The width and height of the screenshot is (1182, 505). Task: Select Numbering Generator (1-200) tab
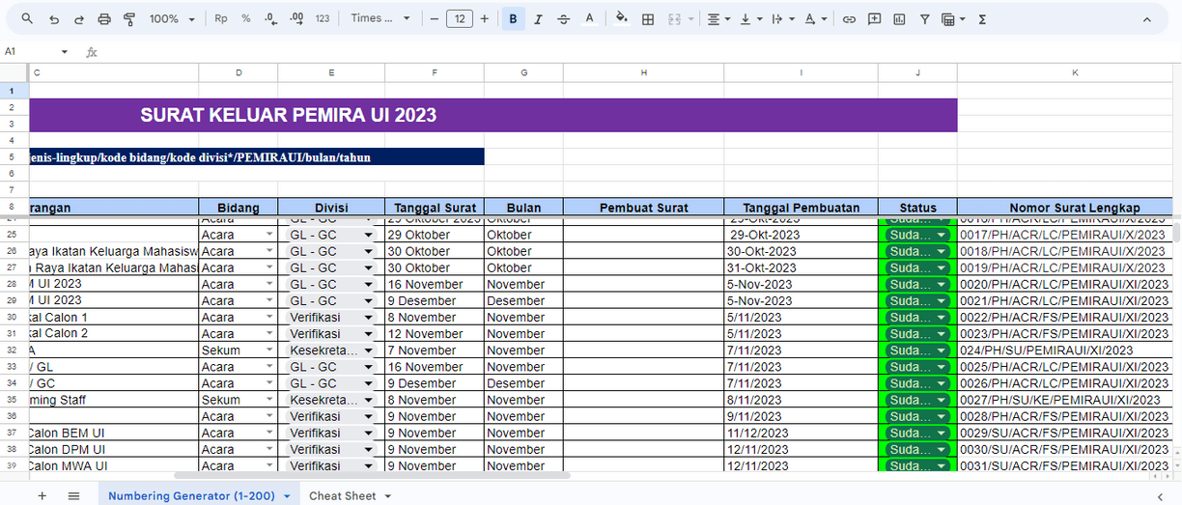tap(191, 495)
